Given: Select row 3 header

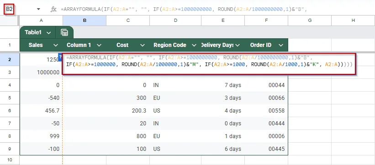Looking at the screenshot, I should coord(10,72).
